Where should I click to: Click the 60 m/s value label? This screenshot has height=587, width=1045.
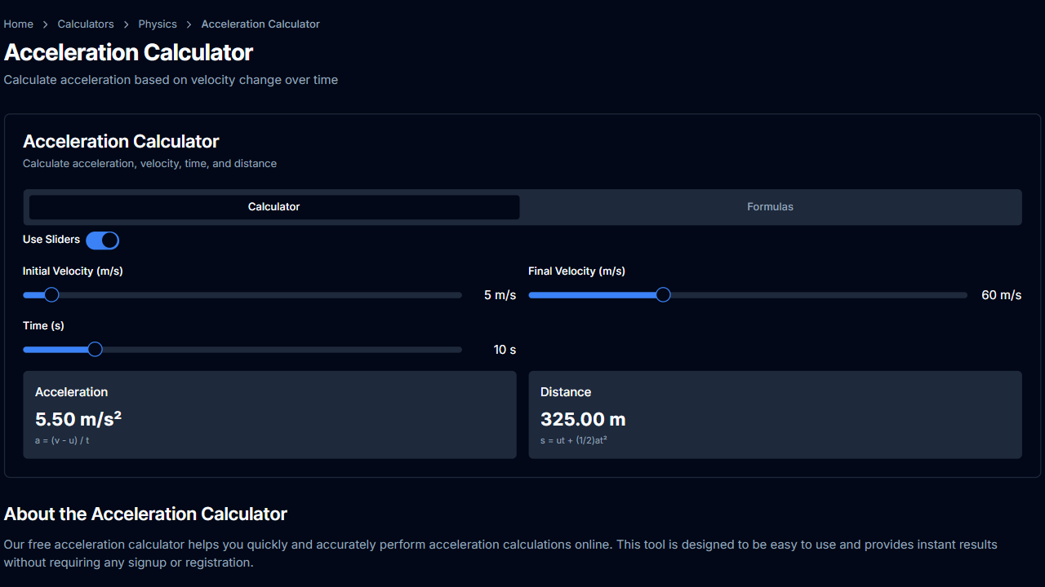click(1001, 294)
